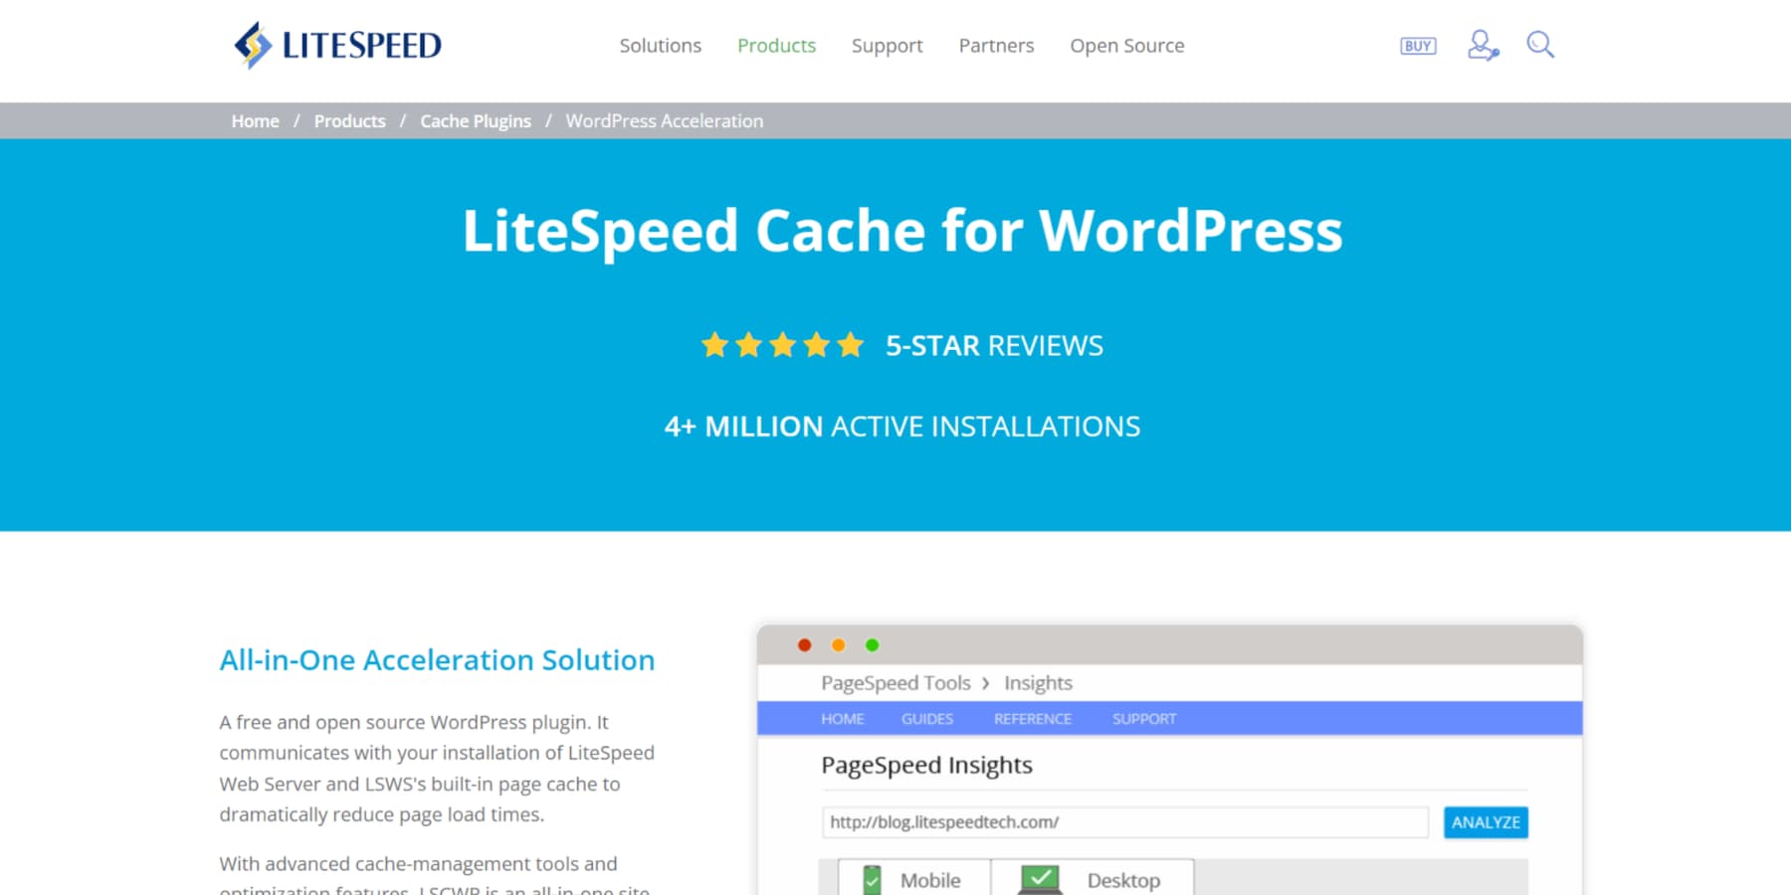Open the Solutions menu
This screenshot has height=895, width=1791.
pos(660,46)
